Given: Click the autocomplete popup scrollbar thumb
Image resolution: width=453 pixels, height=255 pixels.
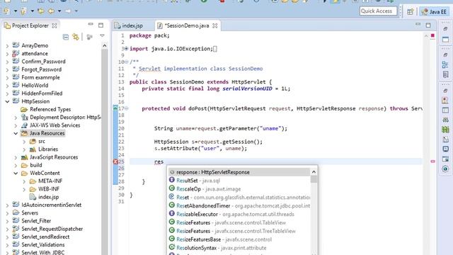Looking at the screenshot, I should (314, 179).
